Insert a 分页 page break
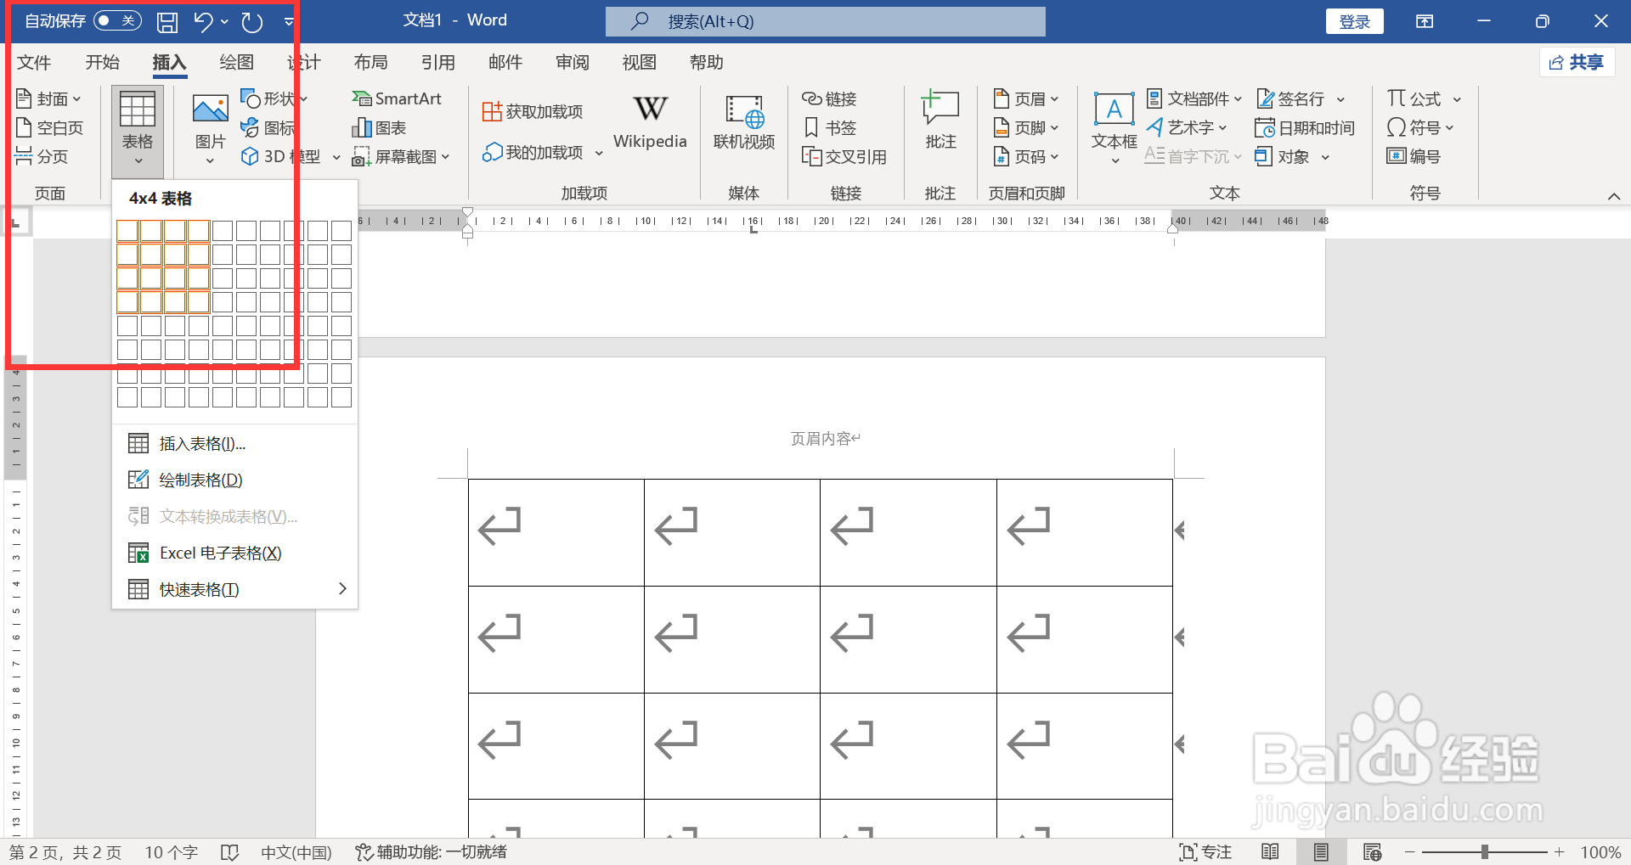1631x865 pixels. point(42,156)
